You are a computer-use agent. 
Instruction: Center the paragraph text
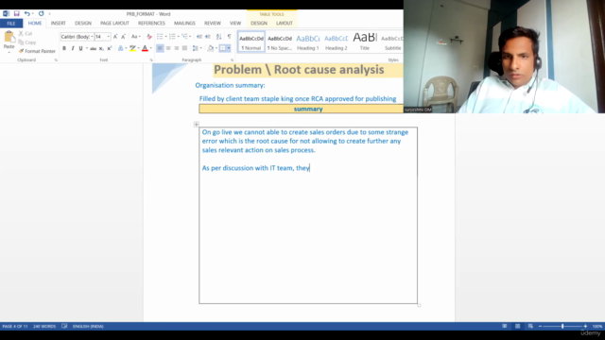[168, 48]
